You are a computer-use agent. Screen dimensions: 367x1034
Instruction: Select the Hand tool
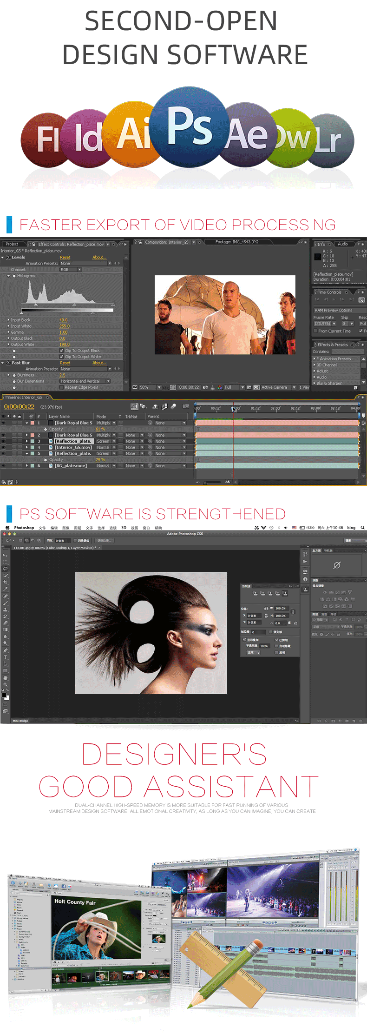click(5, 678)
